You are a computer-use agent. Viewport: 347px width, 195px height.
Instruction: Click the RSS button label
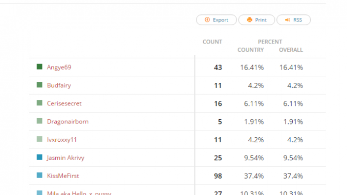click(x=298, y=20)
